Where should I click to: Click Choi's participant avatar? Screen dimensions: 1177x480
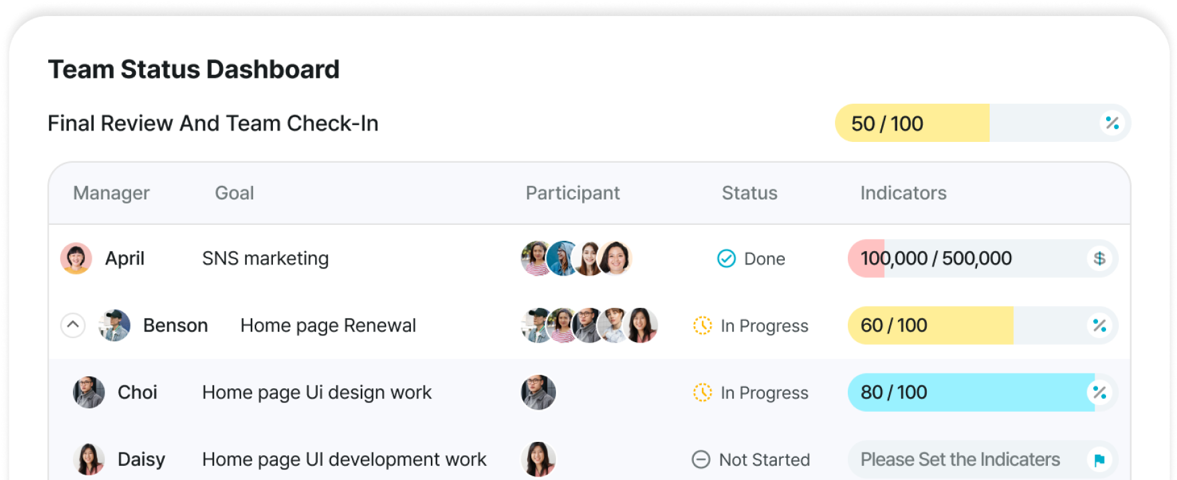[x=539, y=392]
